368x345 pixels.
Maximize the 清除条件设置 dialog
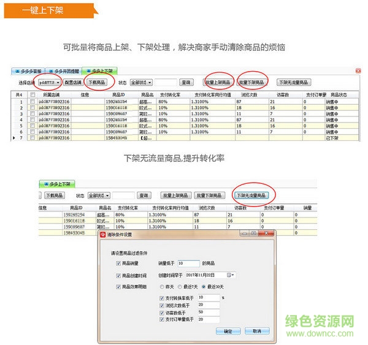[x=253, y=233]
